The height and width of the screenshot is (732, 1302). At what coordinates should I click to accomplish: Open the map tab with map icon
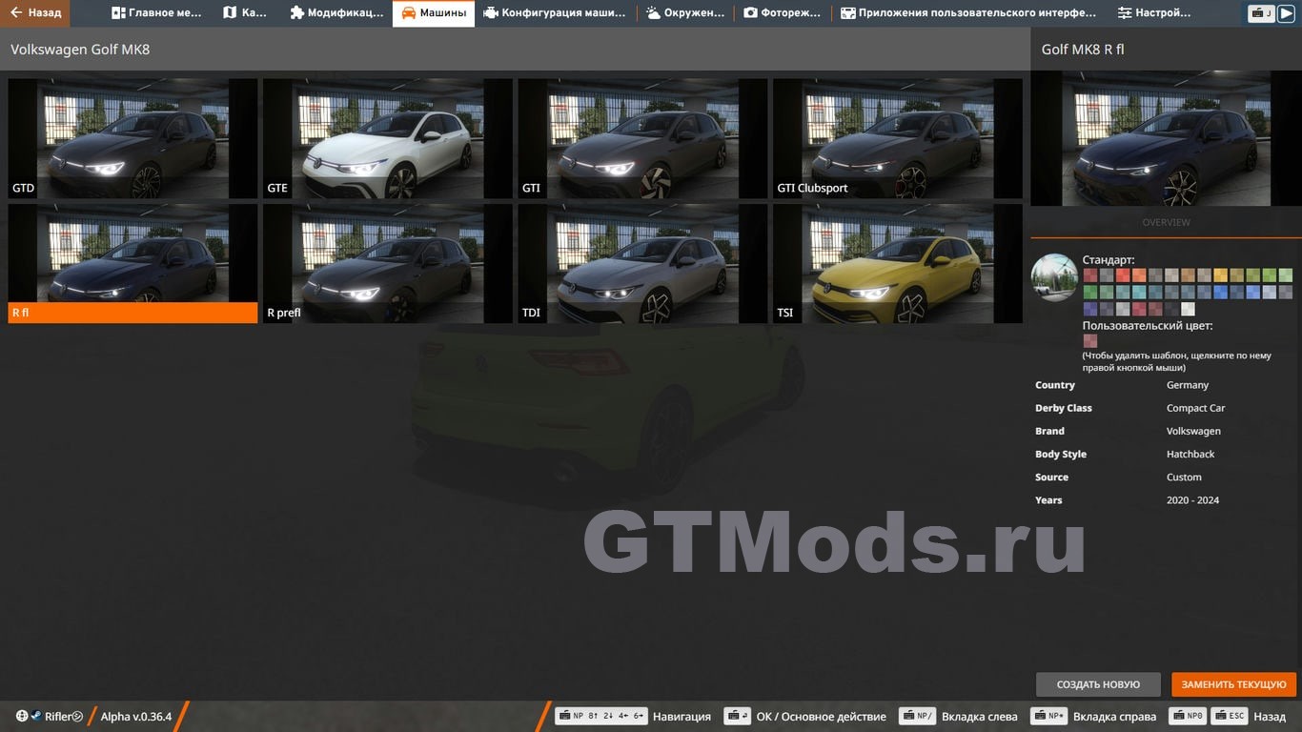(245, 13)
